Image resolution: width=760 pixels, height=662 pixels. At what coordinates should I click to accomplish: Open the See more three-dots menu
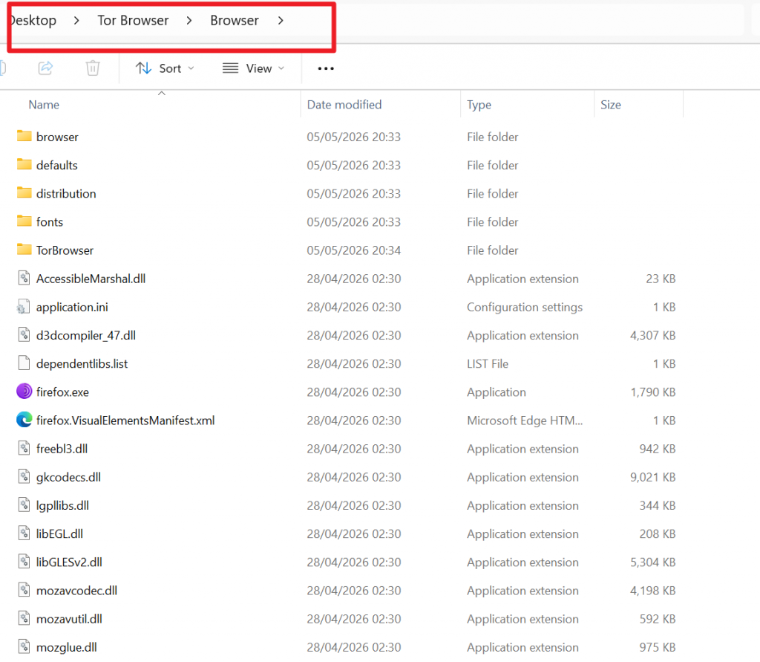pos(326,68)
